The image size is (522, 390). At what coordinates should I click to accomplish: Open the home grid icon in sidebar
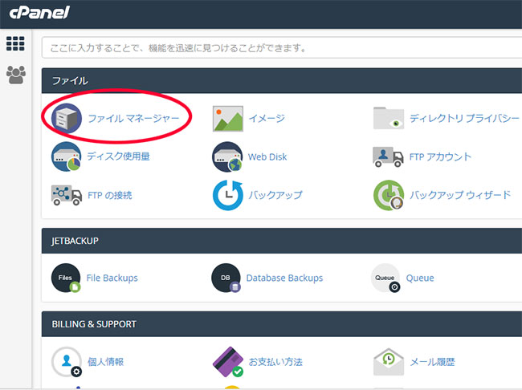coord(15,43)
